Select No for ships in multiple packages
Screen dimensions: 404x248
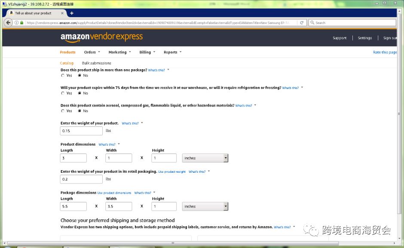click(x=80, y=76)
